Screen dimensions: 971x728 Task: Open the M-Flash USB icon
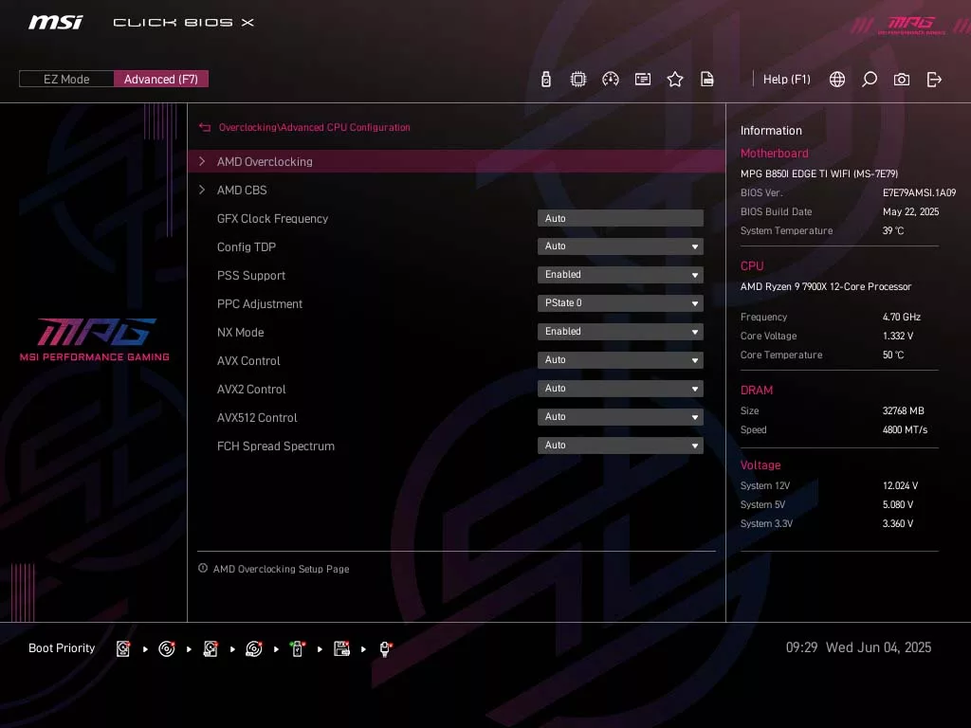click(545, 80)
